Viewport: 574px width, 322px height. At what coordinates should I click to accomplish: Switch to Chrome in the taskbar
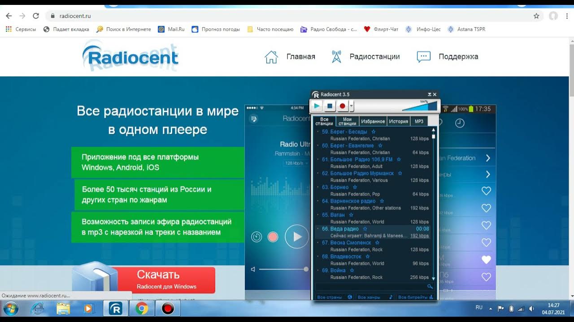142,309
